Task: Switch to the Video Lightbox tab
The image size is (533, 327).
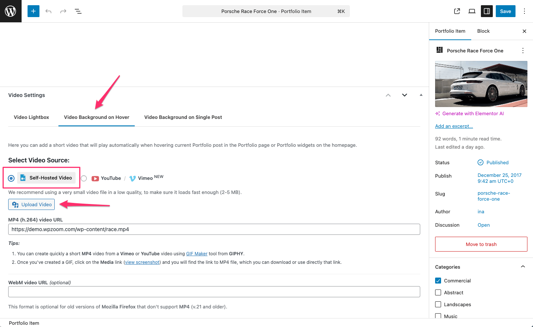Action: tap(31, 117)
